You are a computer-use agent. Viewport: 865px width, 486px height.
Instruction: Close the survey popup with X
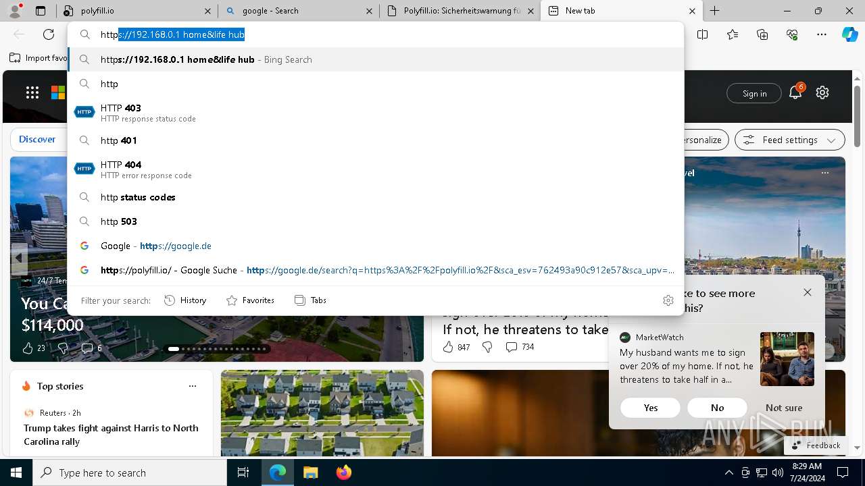[x=808, y=292]
